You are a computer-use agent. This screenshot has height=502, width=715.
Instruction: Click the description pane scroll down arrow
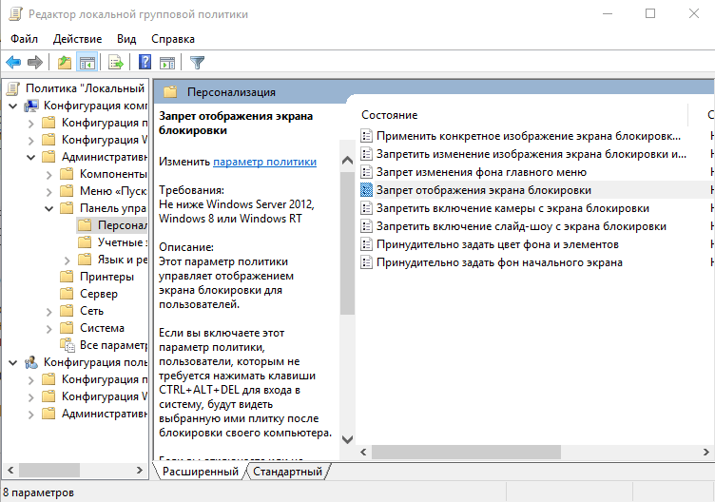tap(347, 439)
